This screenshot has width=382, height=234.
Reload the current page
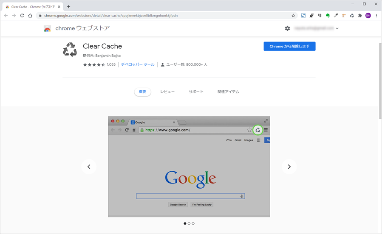(x=22, y=16)
